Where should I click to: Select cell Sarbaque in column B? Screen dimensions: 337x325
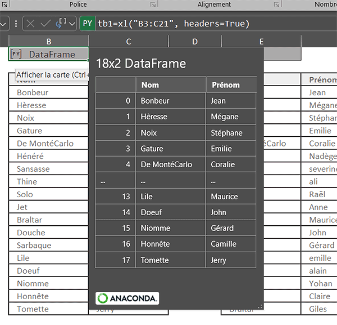click(x=48, y=245)
